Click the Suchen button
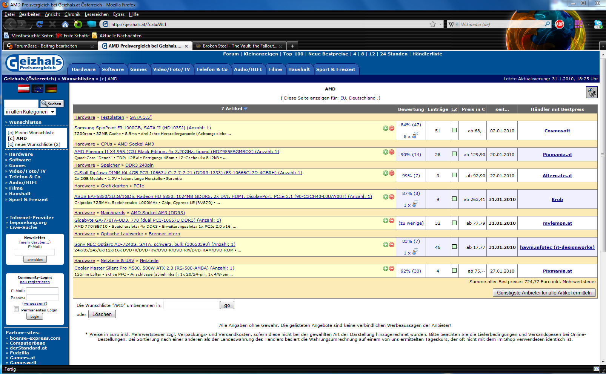The image size is (606, 374). [52, 104]
